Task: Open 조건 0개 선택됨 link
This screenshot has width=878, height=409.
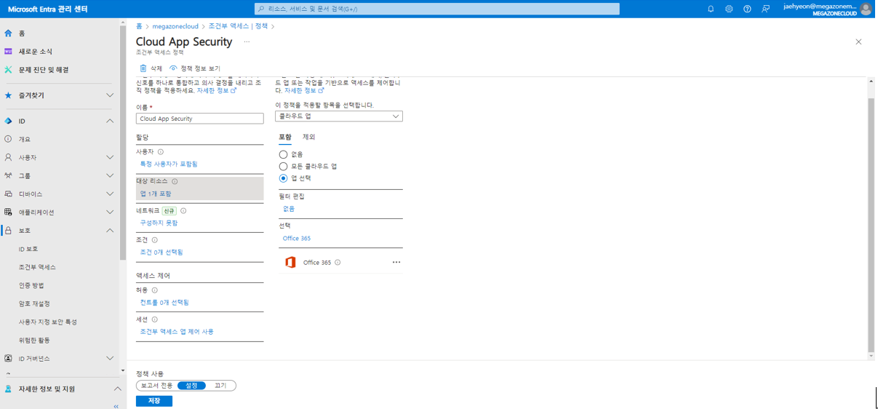Action: click(x=161, y=252)
